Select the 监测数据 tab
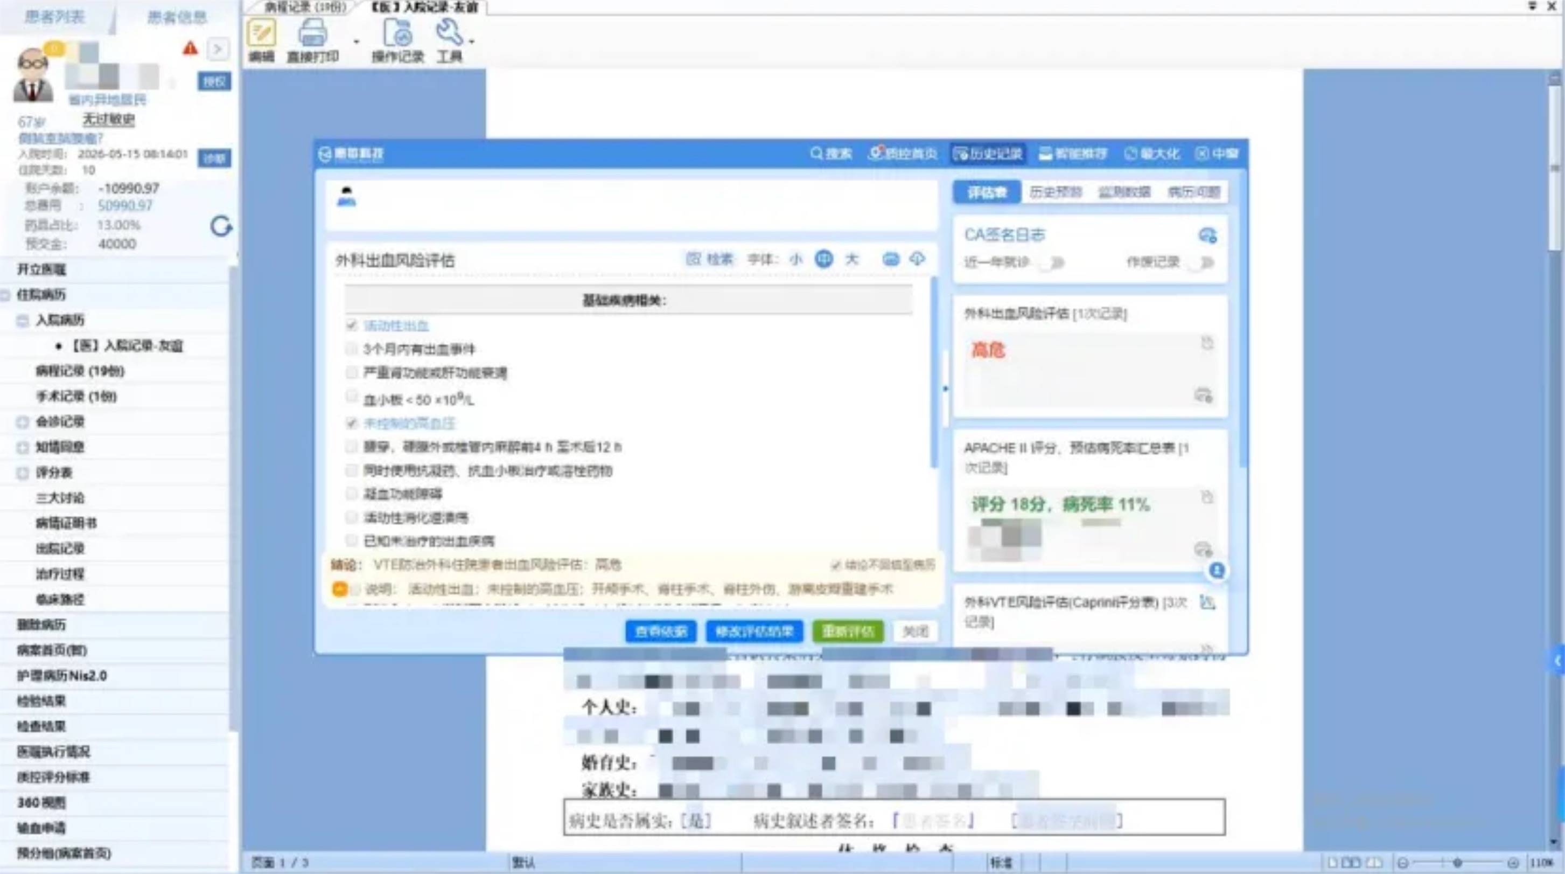This screenshot has width=1565, height=874. 1124,193
